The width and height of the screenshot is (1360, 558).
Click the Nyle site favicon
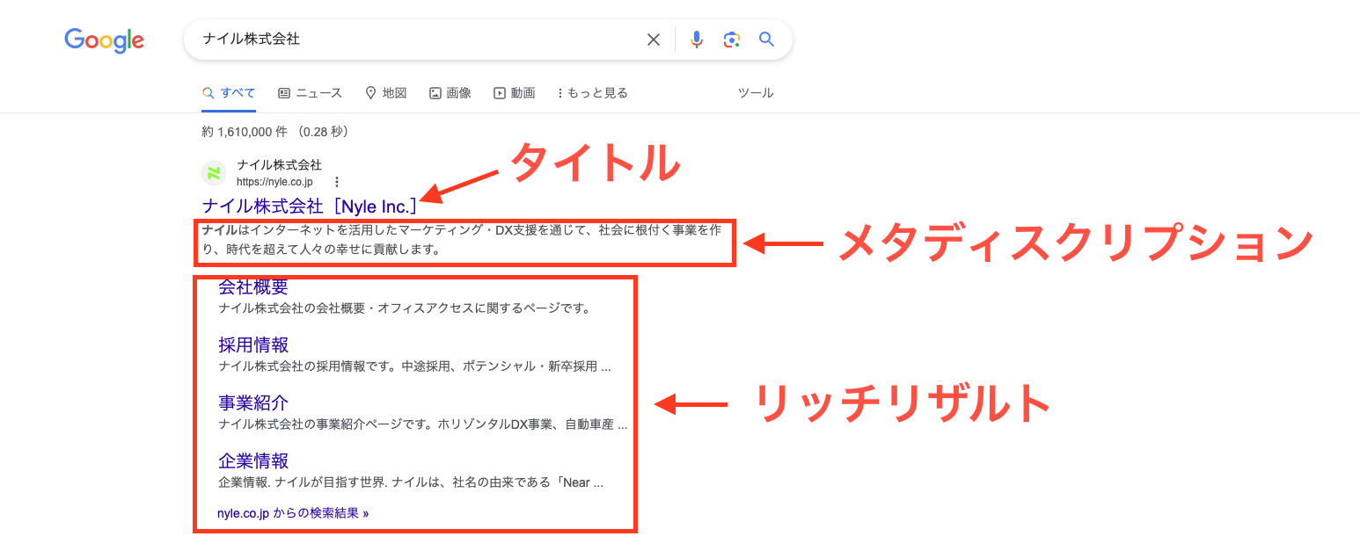click(214, 173)
